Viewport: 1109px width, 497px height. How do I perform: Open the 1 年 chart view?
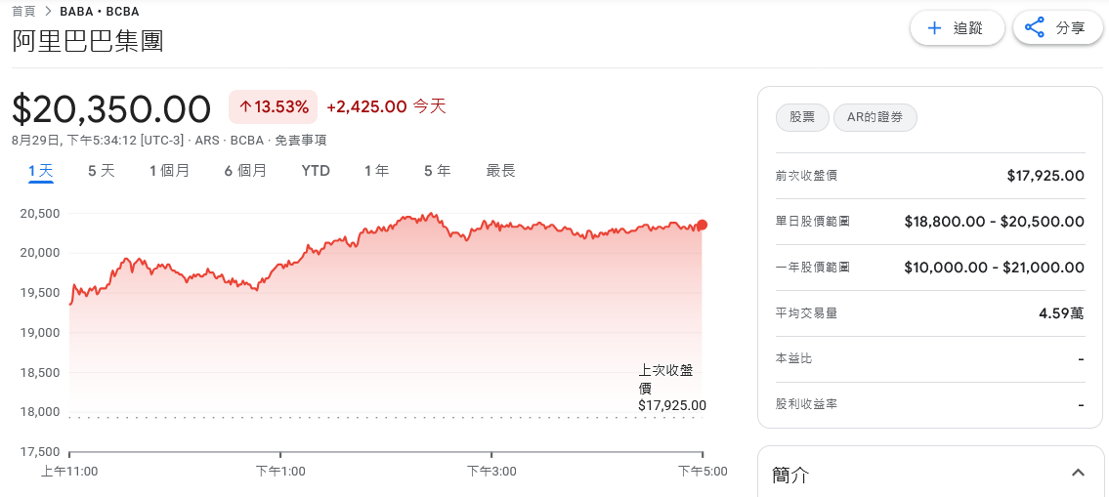(x=376, y=171)
